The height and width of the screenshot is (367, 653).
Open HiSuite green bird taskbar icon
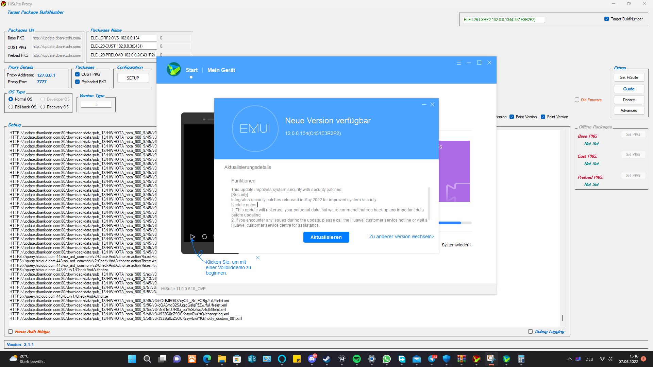pyautogui.click(x=506, y=359)
